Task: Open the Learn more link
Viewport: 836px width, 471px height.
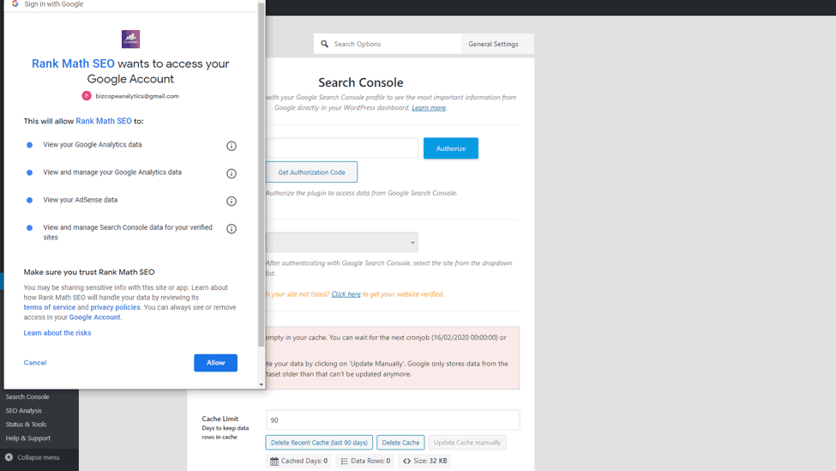Action: (x=429, y=108)
